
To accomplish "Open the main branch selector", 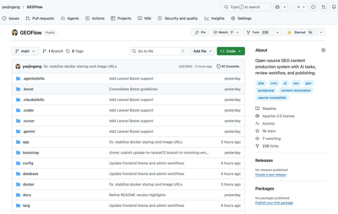I will tap(25, 51).
